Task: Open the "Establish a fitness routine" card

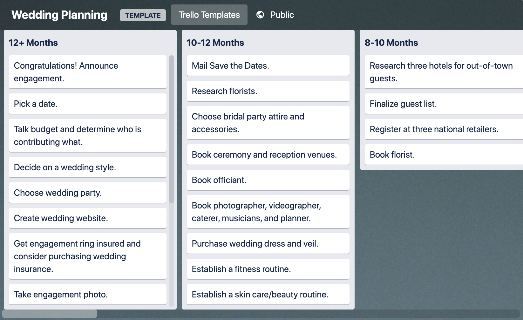Action: coord(268,269)
